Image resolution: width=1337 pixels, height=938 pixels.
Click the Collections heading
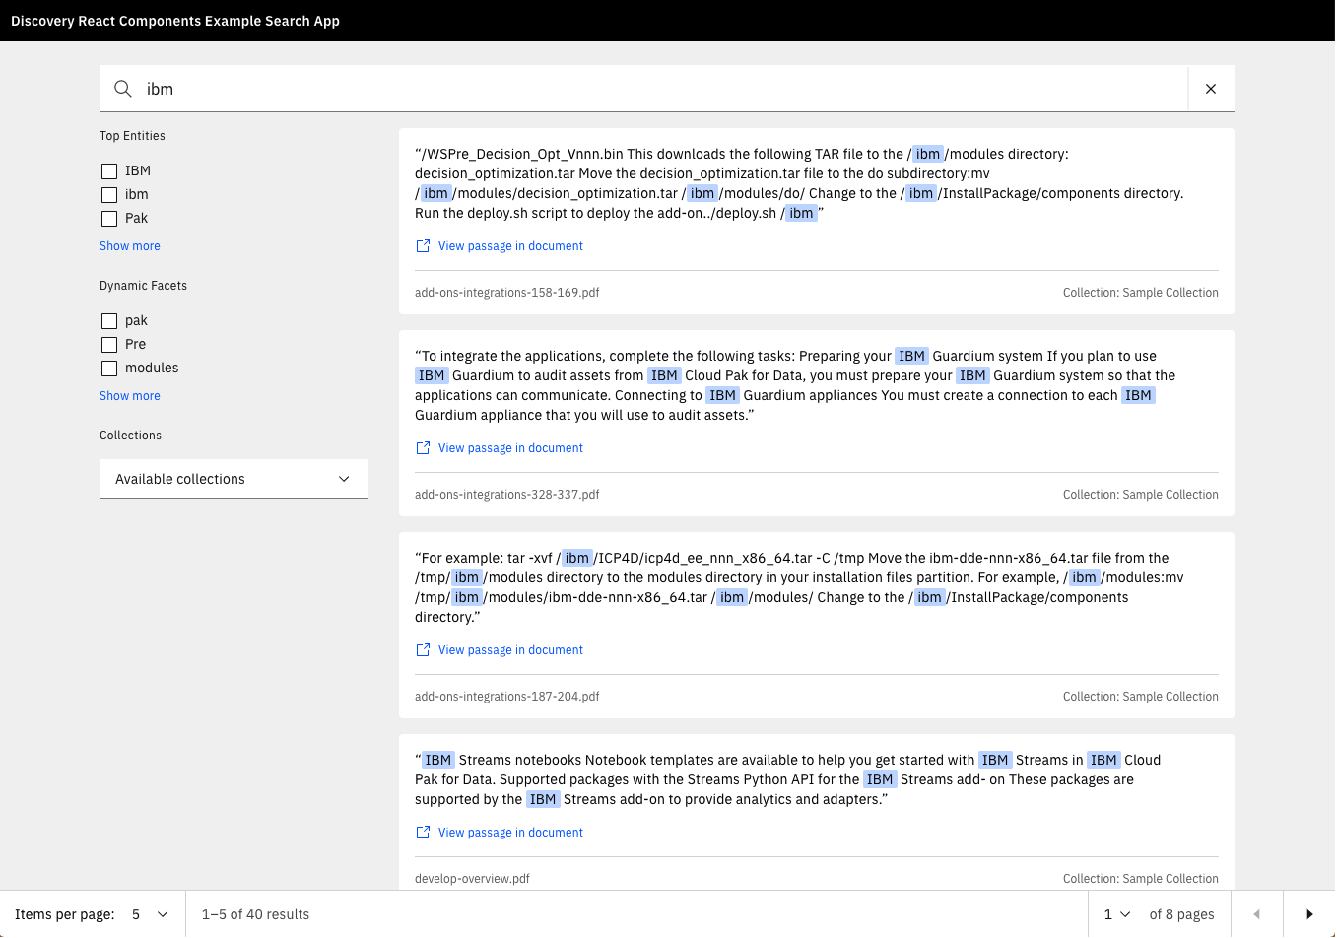tap(130, 435)
